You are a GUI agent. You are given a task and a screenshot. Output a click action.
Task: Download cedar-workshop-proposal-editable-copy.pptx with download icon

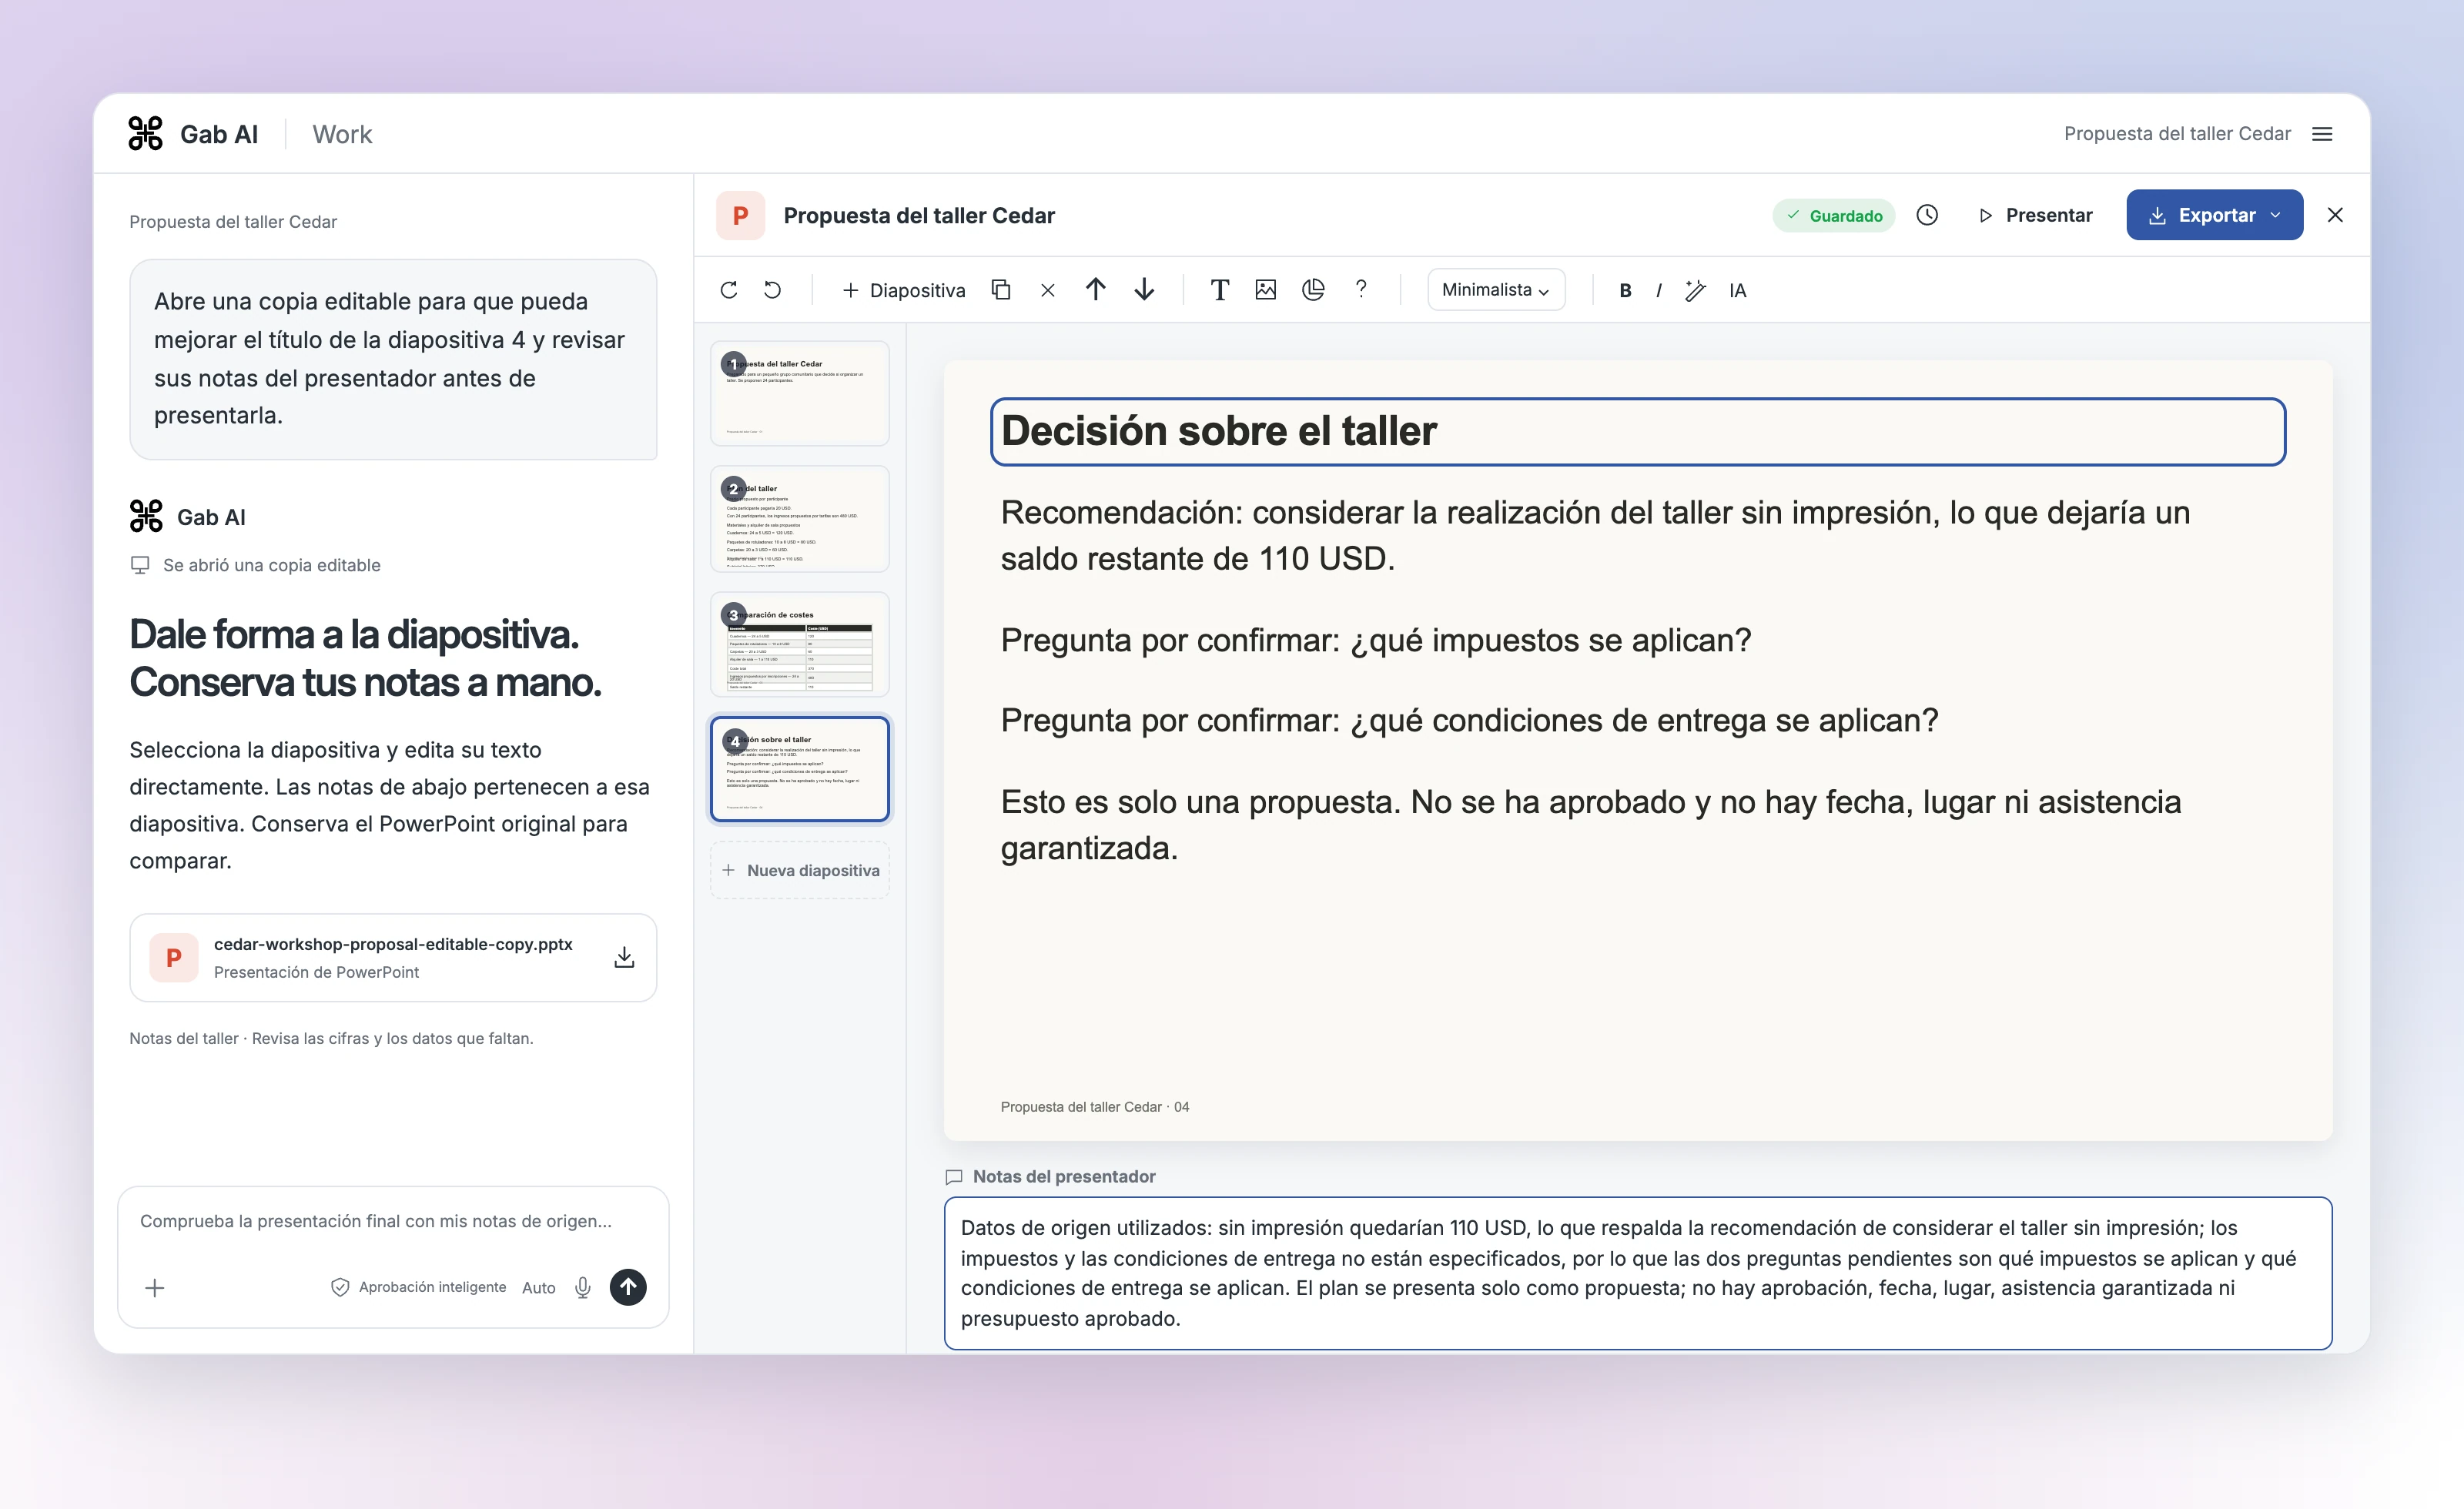(624, 957)
